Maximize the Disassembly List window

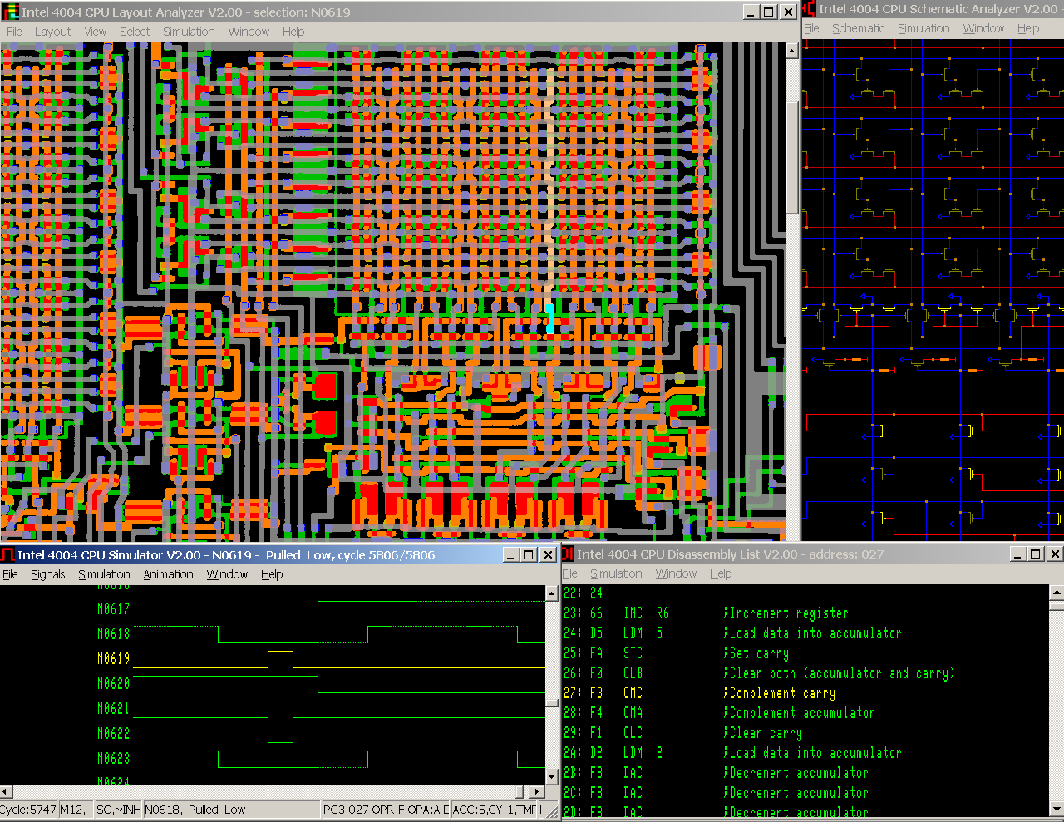tap(1036, 554)
